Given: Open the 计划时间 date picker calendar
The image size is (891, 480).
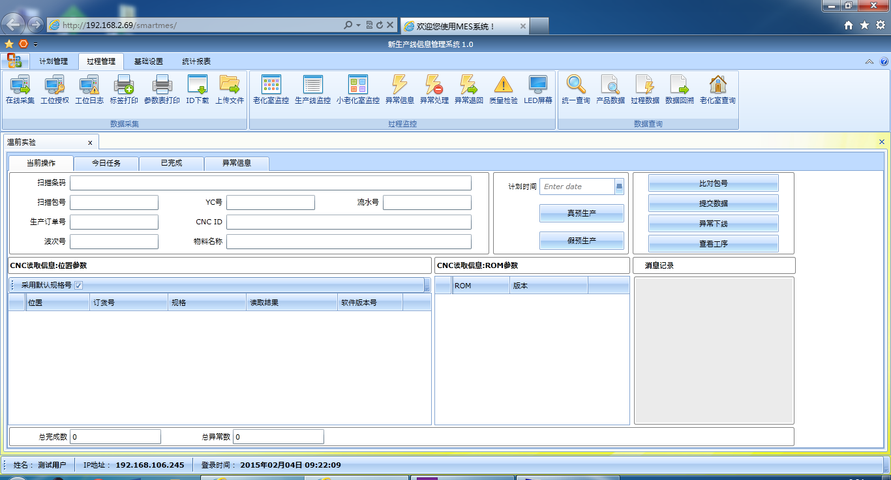Looking at the screenshot, I should tap(619, 187).
